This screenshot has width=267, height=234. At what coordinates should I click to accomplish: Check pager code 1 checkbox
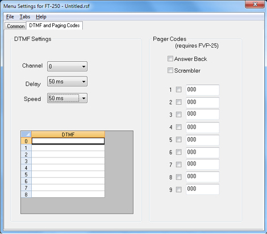click(179, 90)
